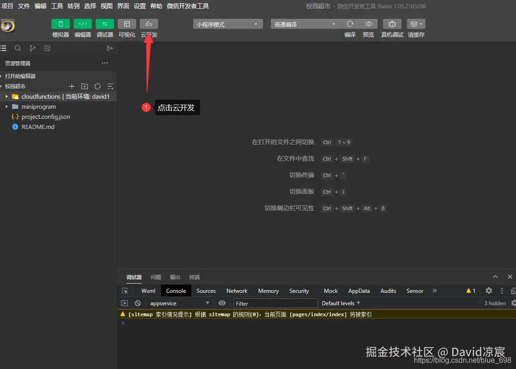
Task: Open the search icon in the activity bar
Action: click(x=18, y=48)
